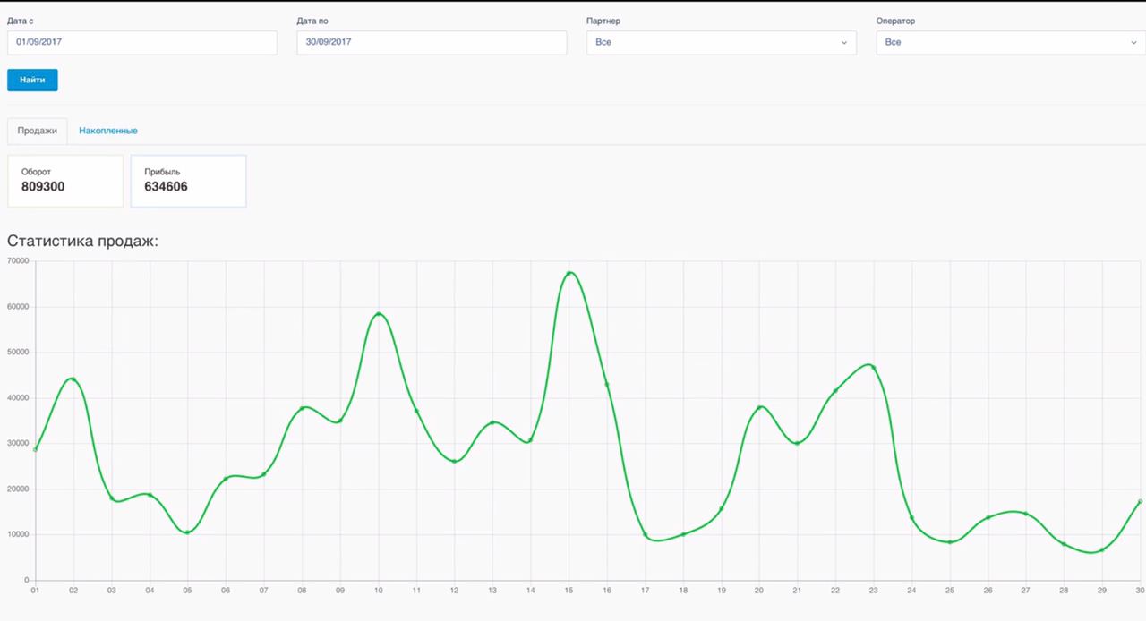This screenshot has height=621, width=1146.
Task: Click the Найти search button
Action: 32,80
